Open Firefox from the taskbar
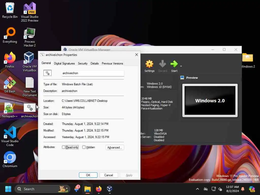This screenshot has width=260, height=195. tap(99, 189)
